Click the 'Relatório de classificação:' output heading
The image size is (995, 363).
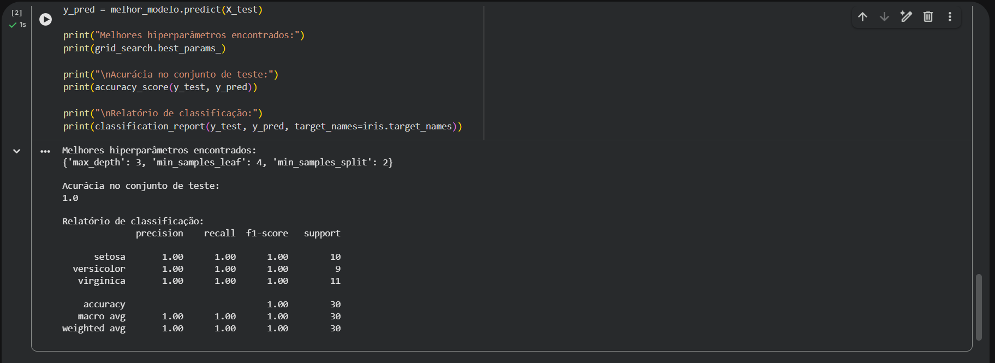(133, 221)
